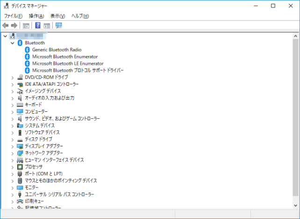Toggle the console tree pane toolbar icon

coord(26,25)
